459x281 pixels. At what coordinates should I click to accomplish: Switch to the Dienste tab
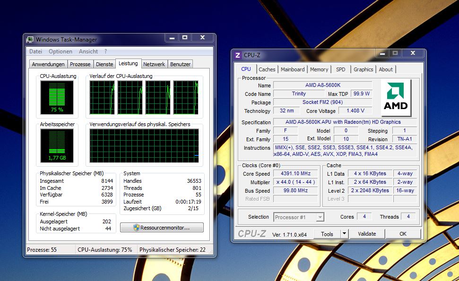click(x=104, y=64)
